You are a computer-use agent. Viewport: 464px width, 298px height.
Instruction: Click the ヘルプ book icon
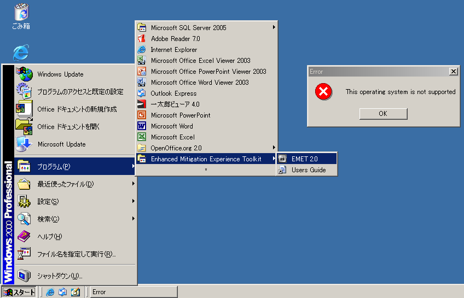[24, 236]
